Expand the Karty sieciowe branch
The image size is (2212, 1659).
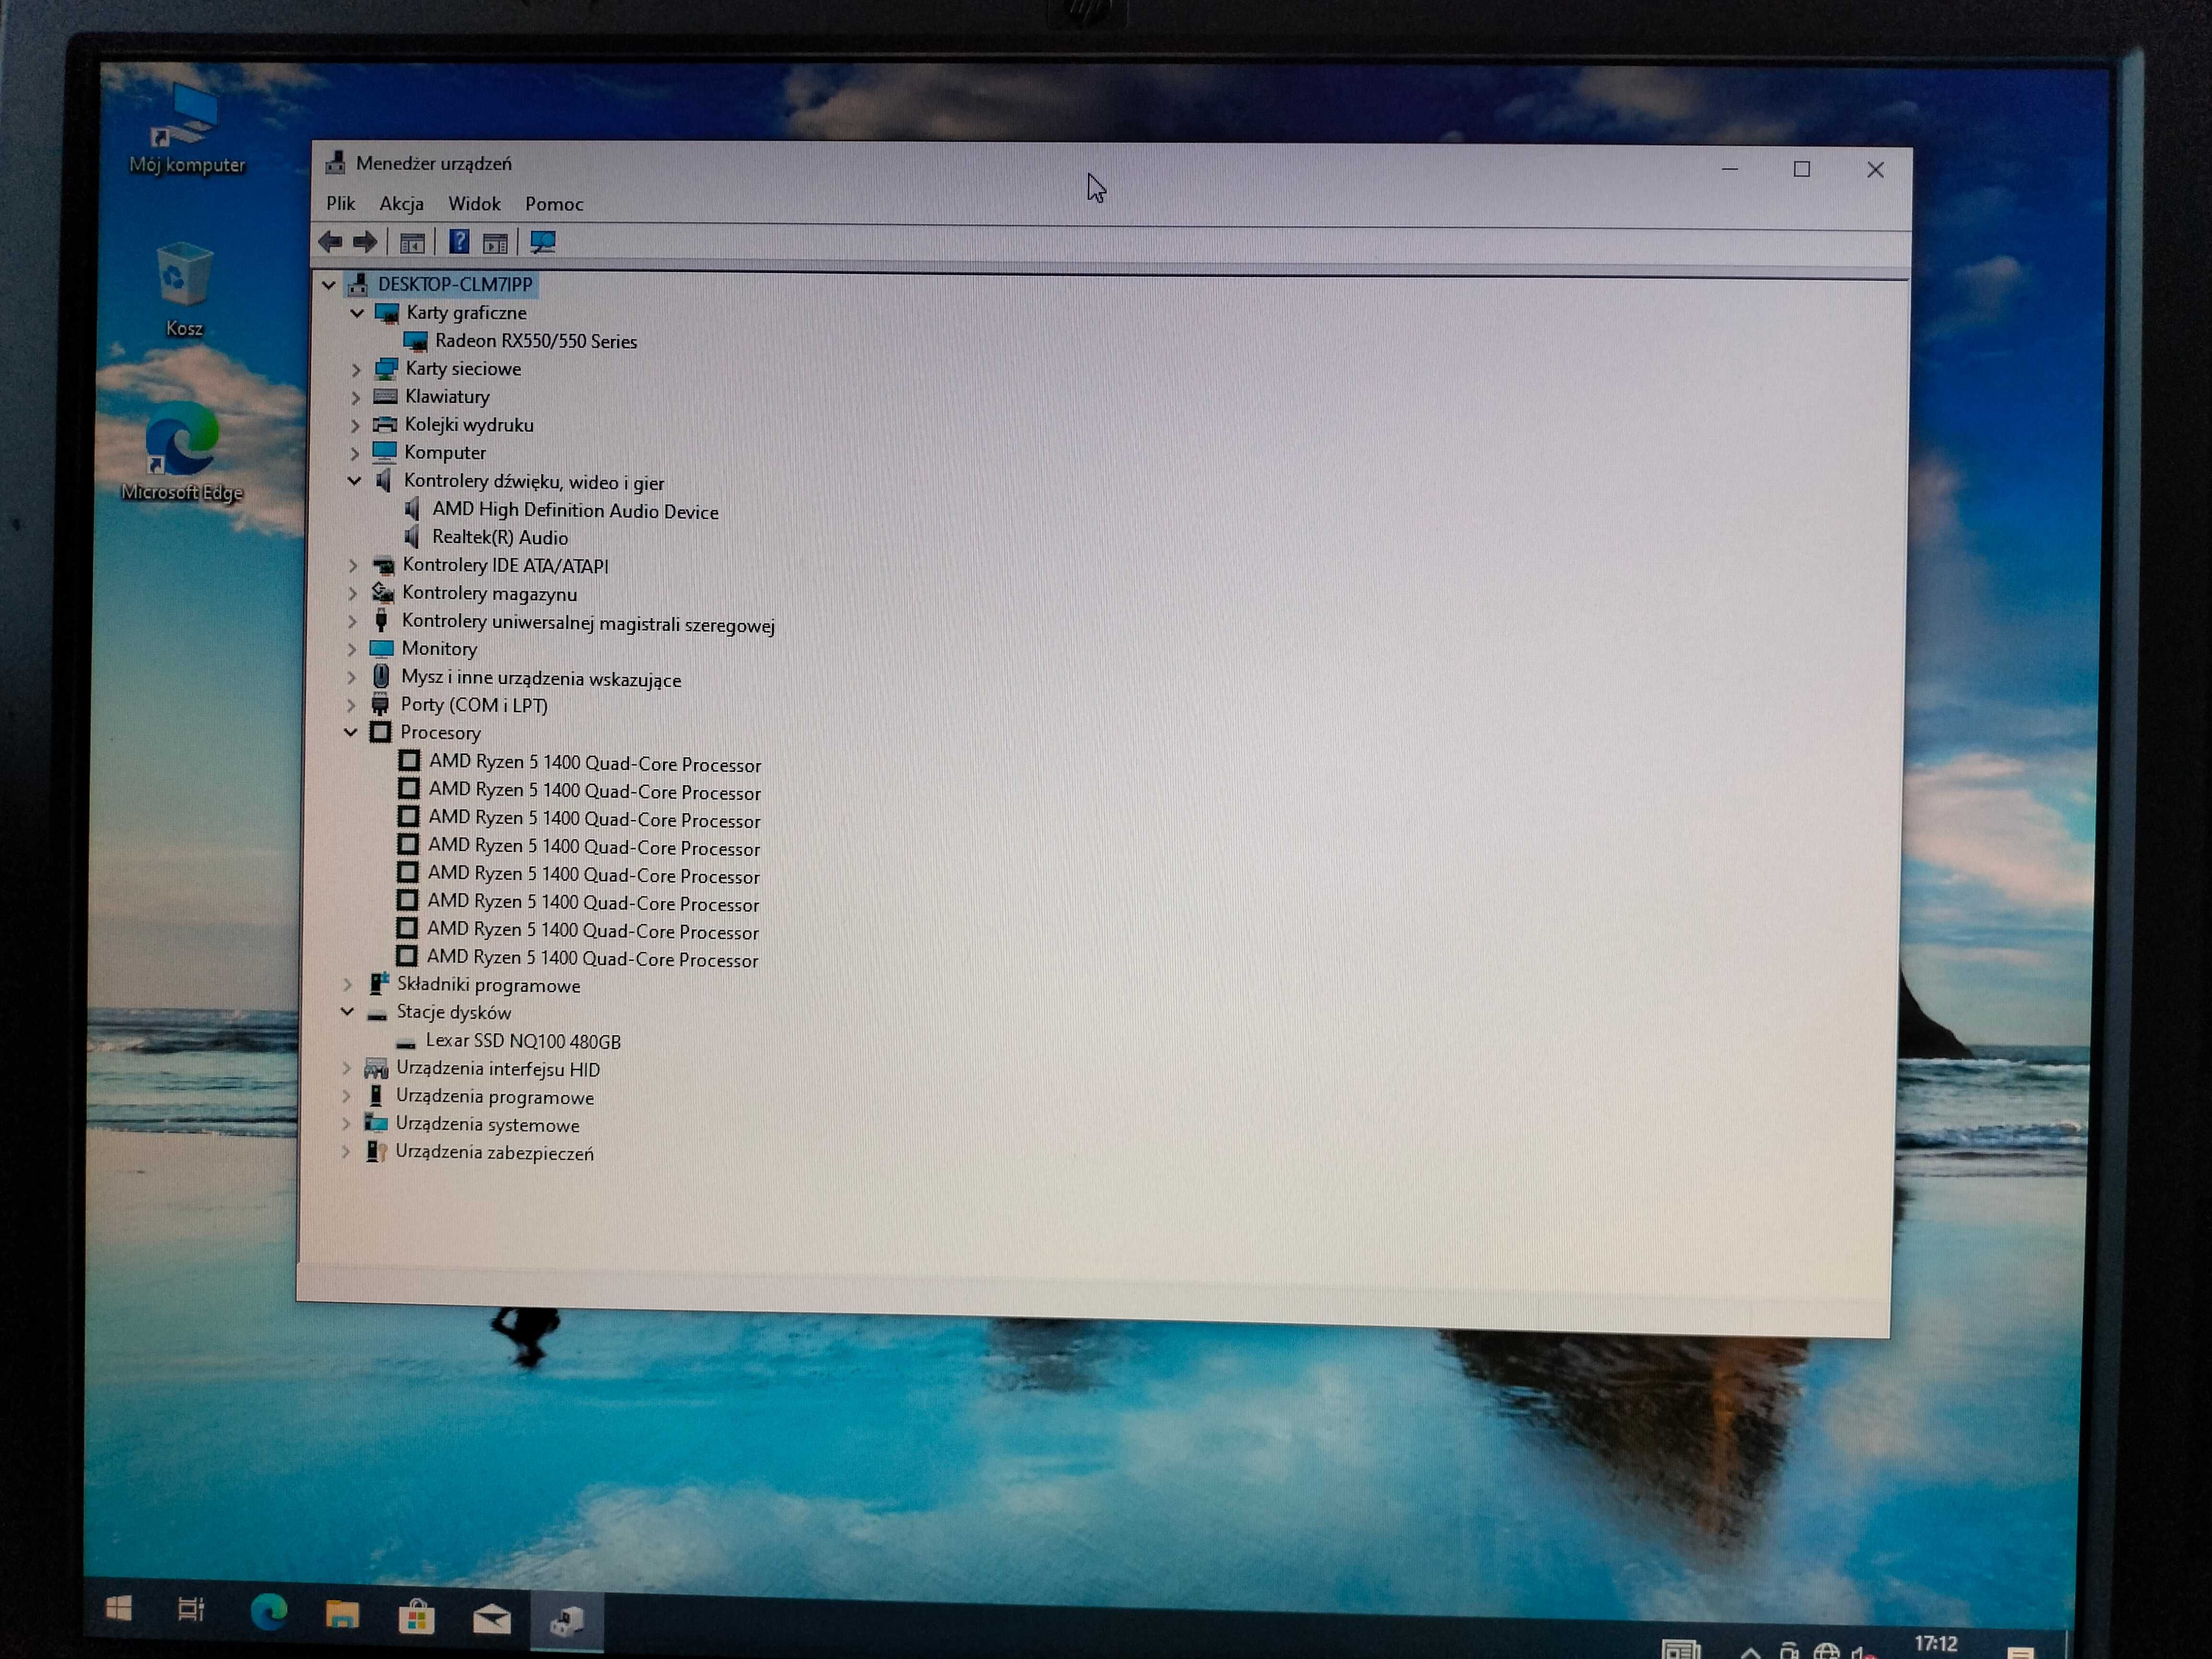pyautogui.click(x=356, y=369)
